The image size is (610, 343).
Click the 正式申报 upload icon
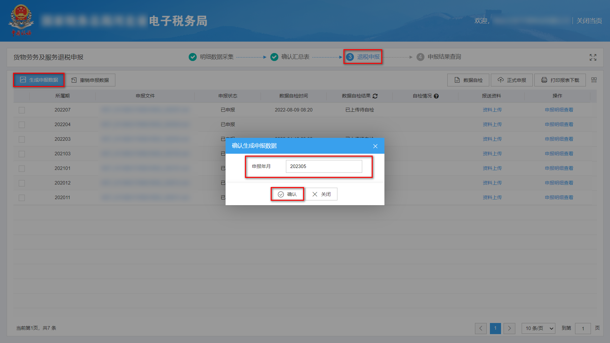tap(501, 80)
